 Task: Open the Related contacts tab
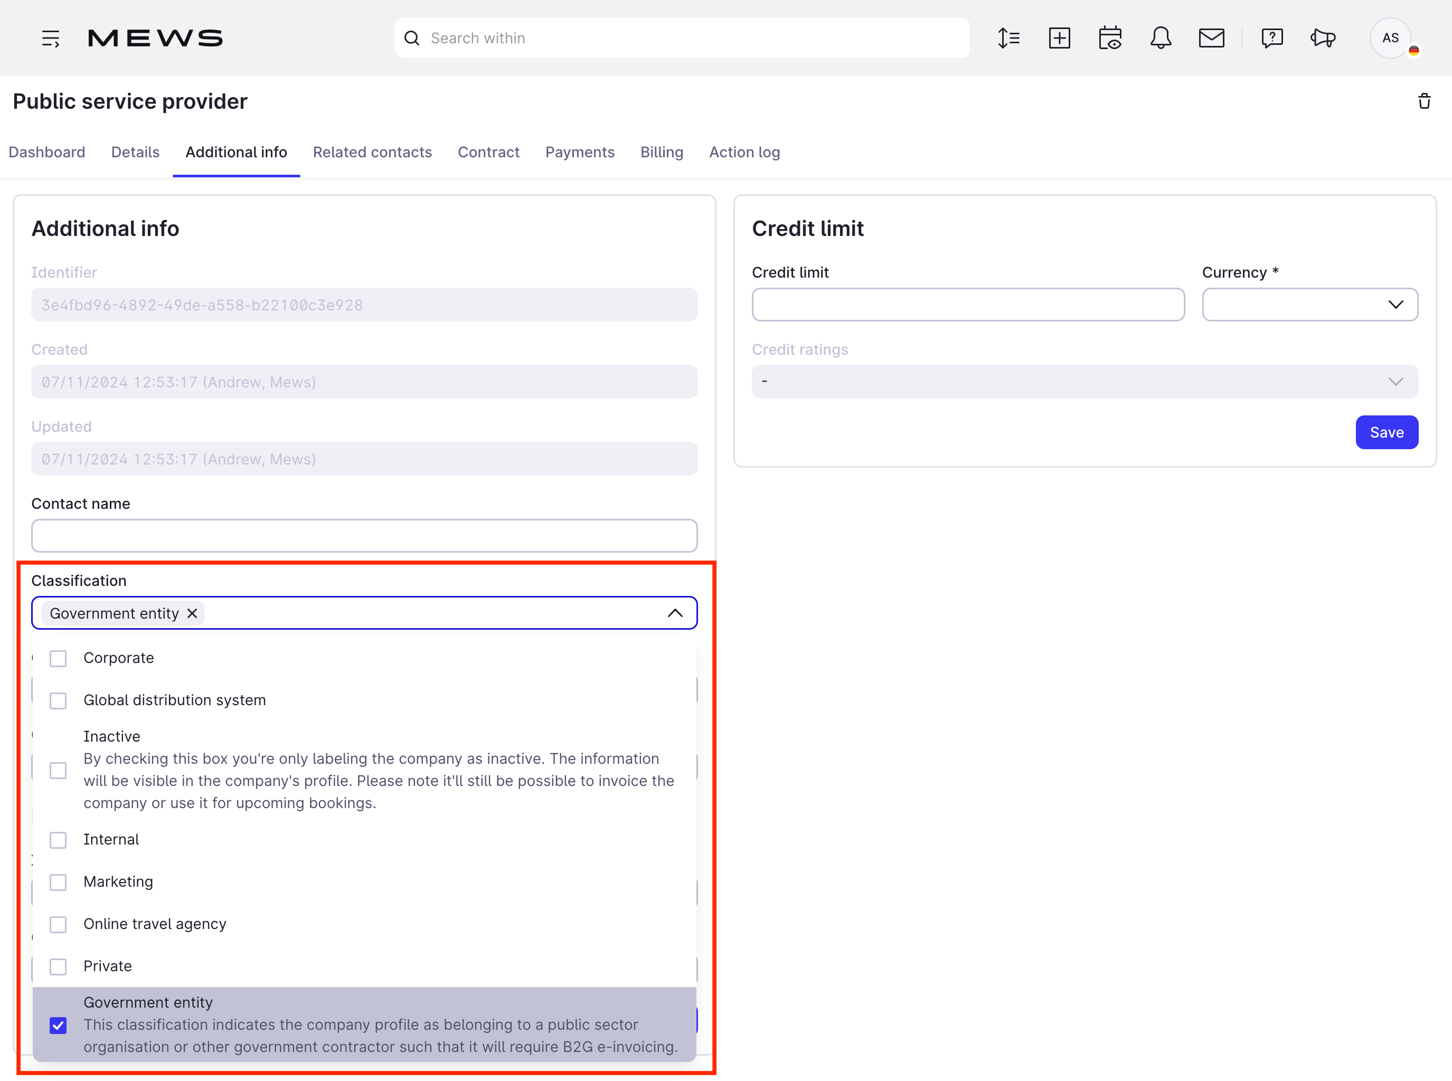pos(372,153)
